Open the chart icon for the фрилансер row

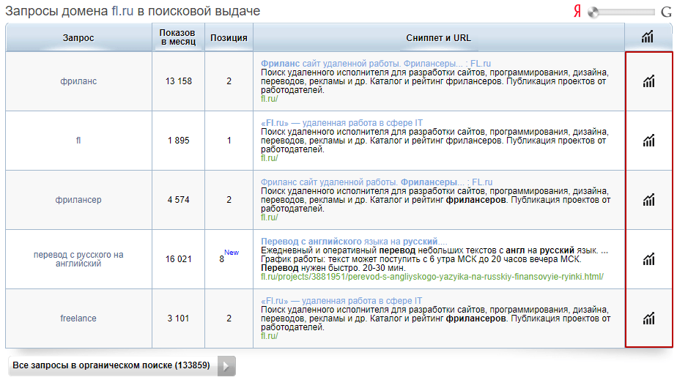(648, 200)
